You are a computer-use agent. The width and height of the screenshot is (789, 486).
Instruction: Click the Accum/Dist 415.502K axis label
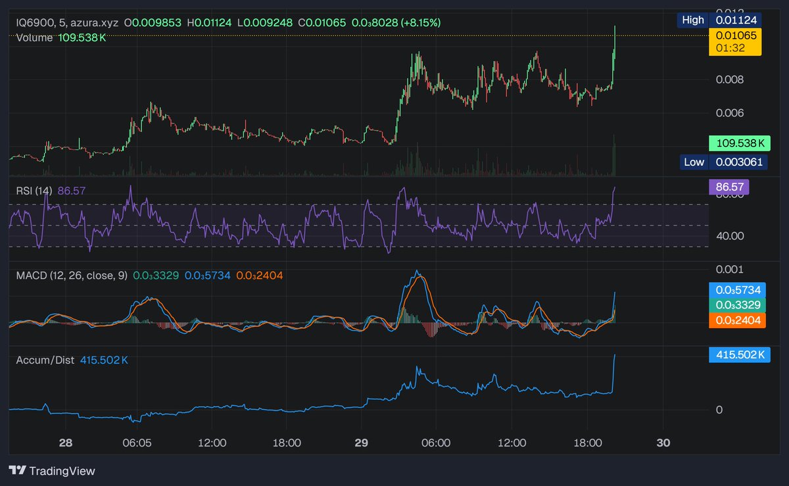point(738,355)
